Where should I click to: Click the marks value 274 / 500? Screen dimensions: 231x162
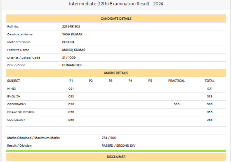(109, 138)
